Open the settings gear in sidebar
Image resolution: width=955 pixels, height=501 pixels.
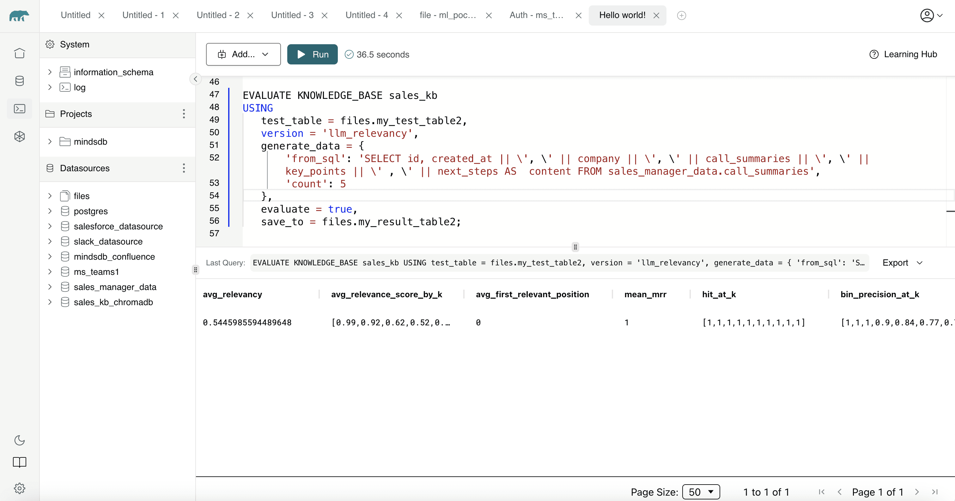coord(19,488)
